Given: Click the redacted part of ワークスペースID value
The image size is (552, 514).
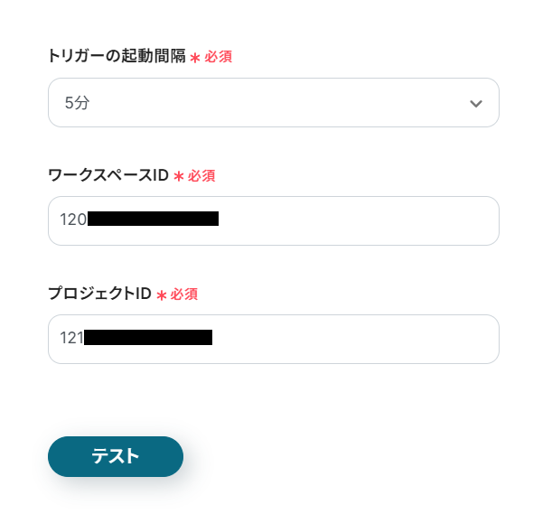Looking at the screenshot, I should [153, 219].
